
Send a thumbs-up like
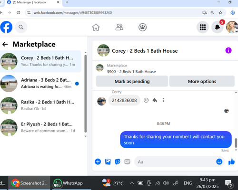pyautogui.click(x=231, y=161)
